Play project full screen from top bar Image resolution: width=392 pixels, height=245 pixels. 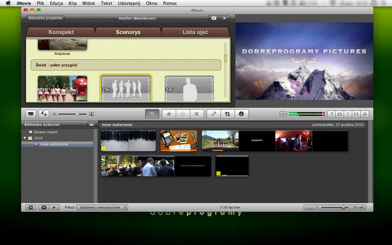point(214,18)
